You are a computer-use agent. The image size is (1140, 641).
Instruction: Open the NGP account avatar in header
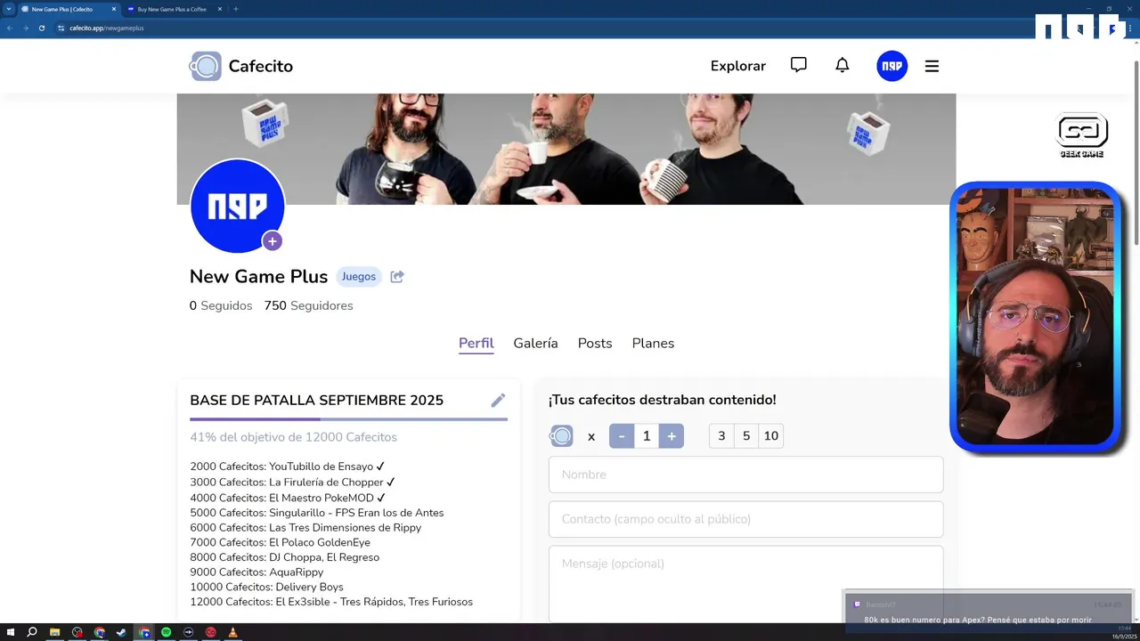coord(892,66)
